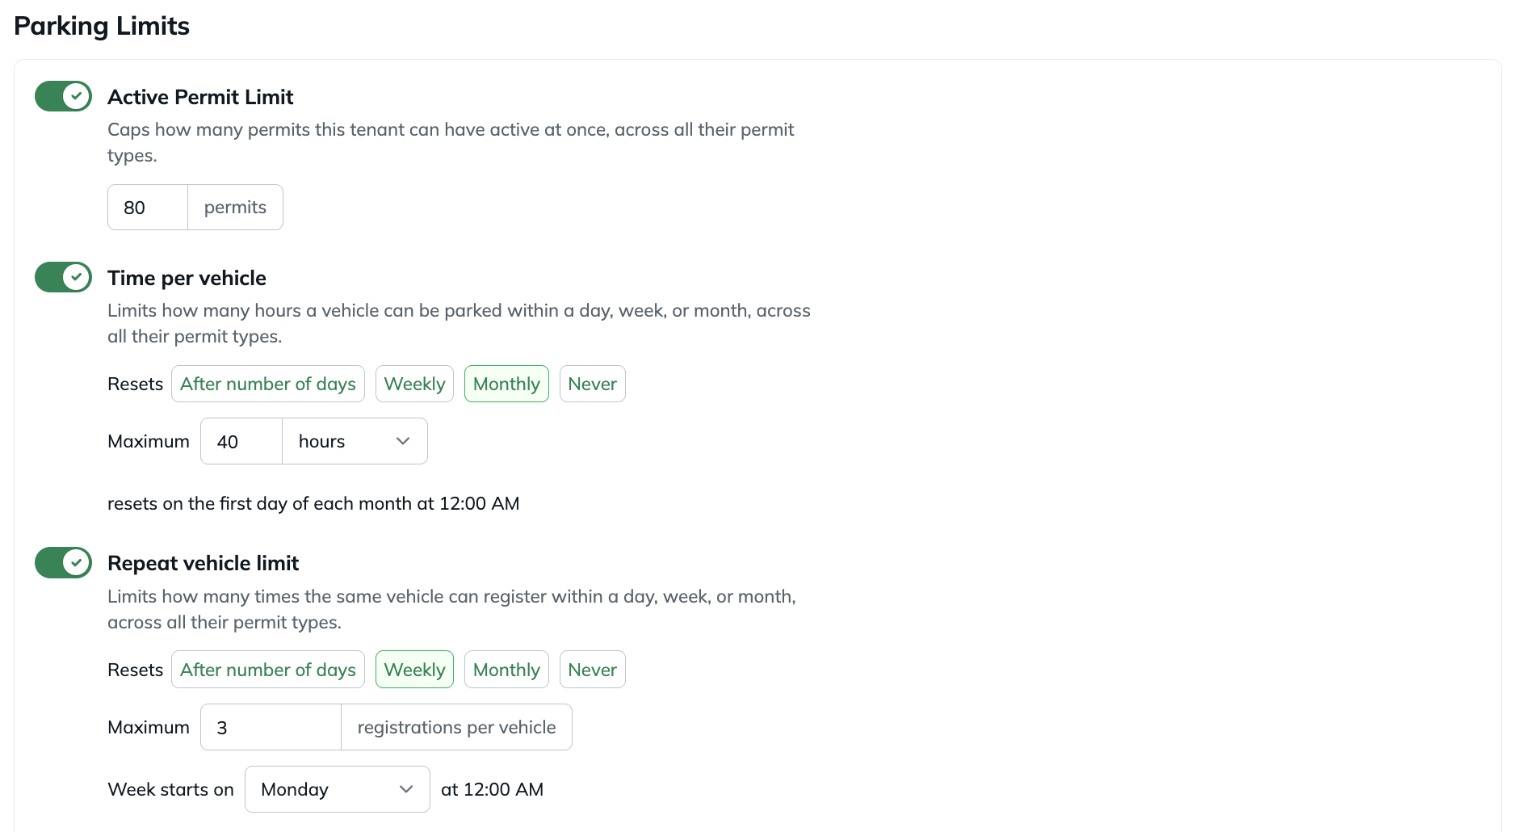Screen dimensions: 1515x832
Task: Choose After number of days for Time per vehicle
Action: click(x=268, y=384)
